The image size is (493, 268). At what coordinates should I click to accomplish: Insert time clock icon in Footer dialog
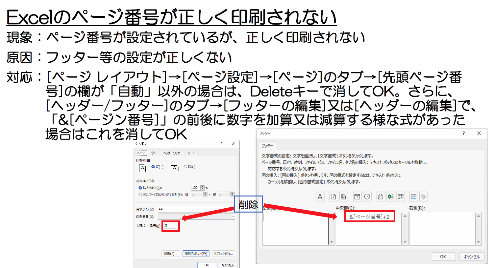(x=367, y=196)
